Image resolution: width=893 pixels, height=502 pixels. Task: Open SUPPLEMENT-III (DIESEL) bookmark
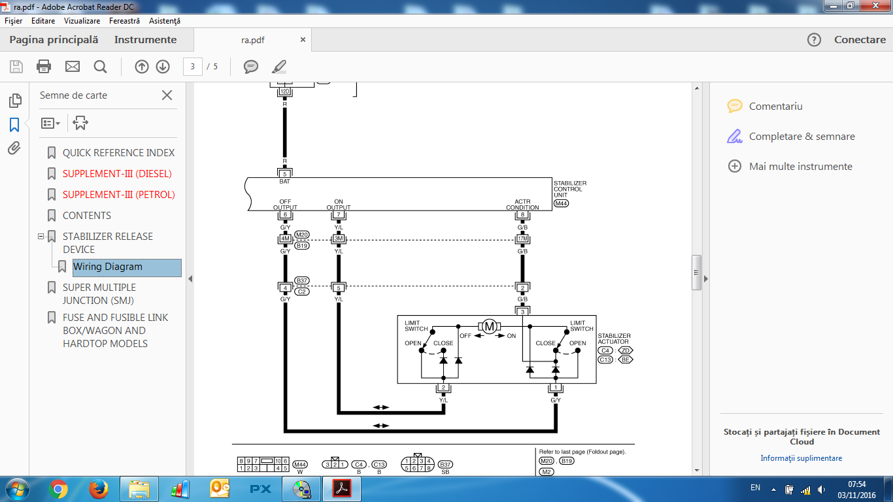[117, 174]
